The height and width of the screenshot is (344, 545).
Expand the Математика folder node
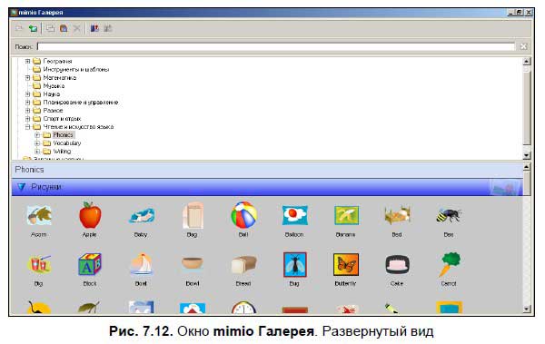pos(28,77)
